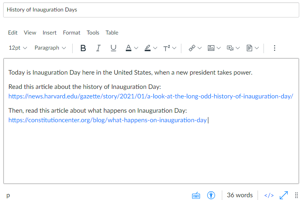Toggle bold formatting
The width and height of the screenshot is (302, 200).
[x=83, y=48]
